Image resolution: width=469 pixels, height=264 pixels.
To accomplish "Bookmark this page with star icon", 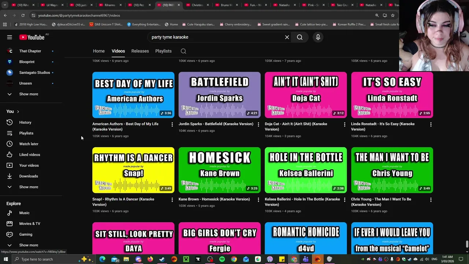I will tap(393, 15).
